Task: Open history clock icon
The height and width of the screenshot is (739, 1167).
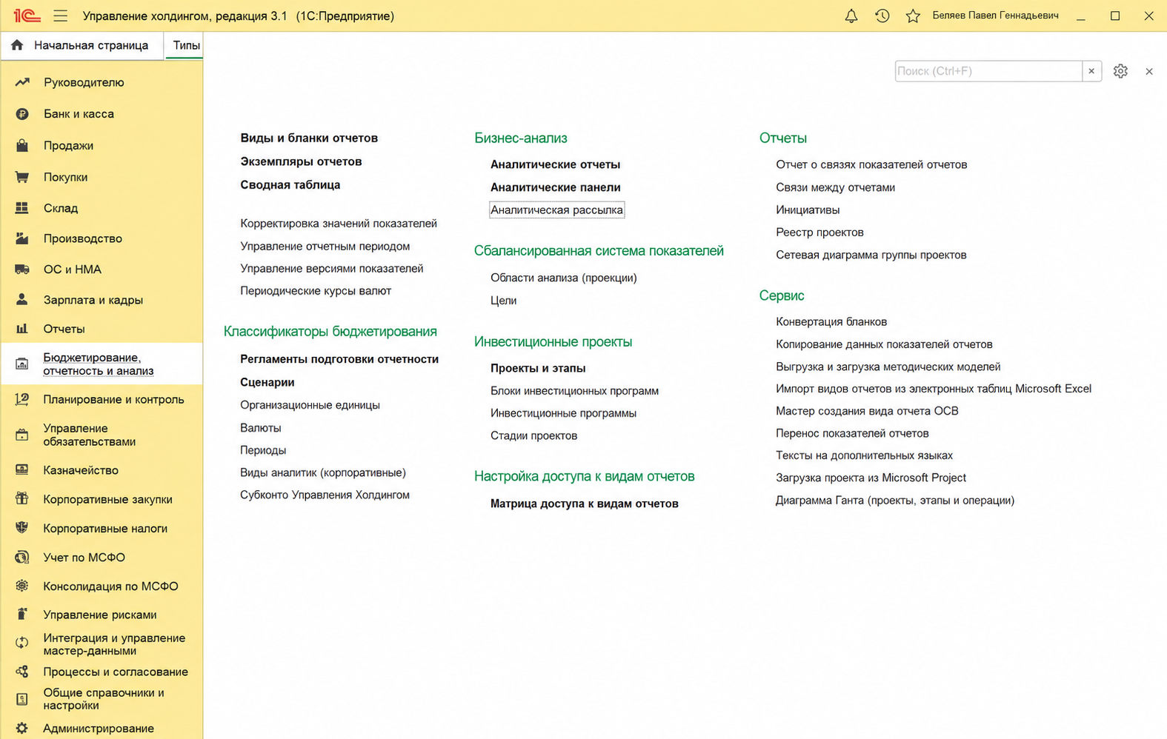Action: [x=882, y=16]
